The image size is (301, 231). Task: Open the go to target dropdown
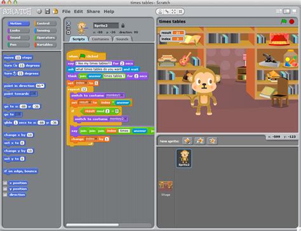(x=18, y=114)
